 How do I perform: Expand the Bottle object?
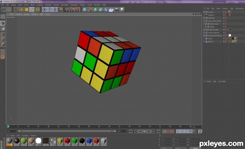click(x=206, y=27)
